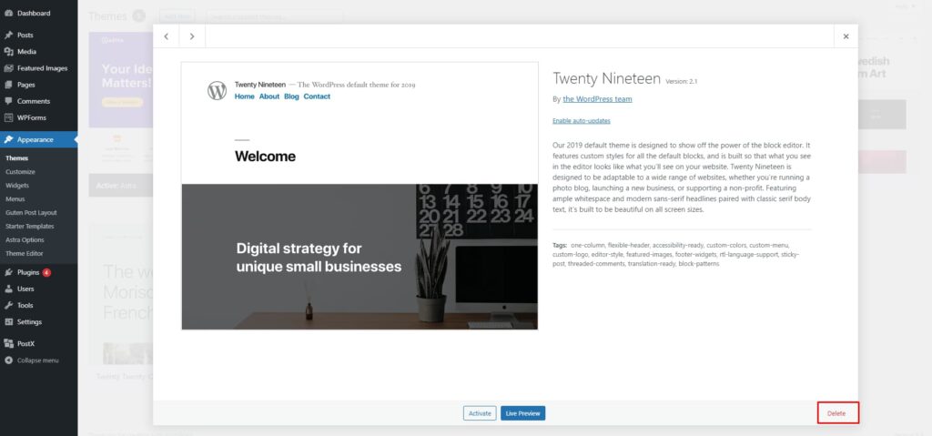Open Astra Options submenu item

coord(25,240)
